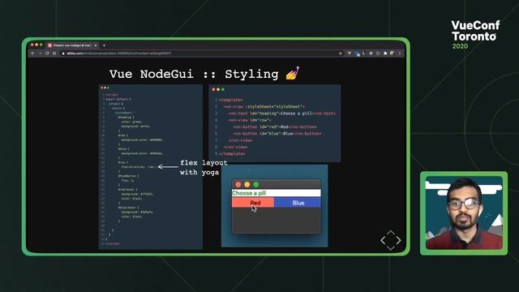Click the vn-button id="blue" code line
519x292 pixels.
coord(277,133)
